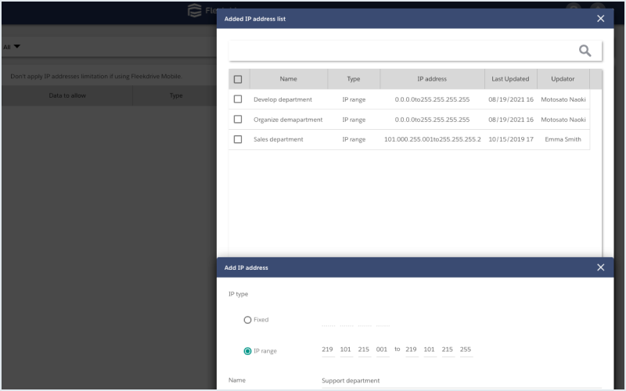This screenshot has width=626, height=391.
Task: Click the first Fixed IP octet field
Action: click(329, 321)
